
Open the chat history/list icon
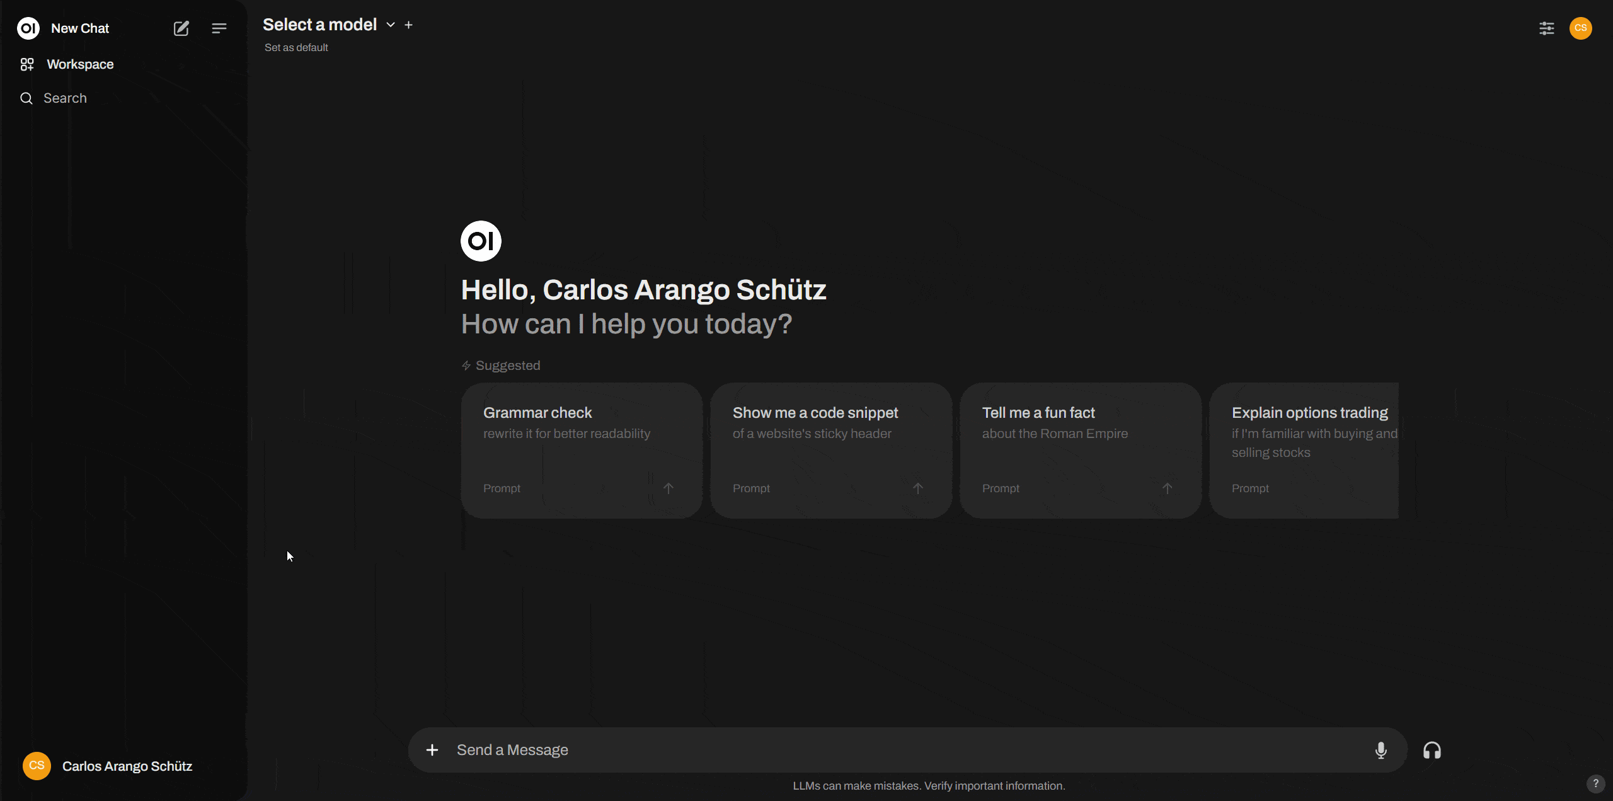(x=219, y=28)
